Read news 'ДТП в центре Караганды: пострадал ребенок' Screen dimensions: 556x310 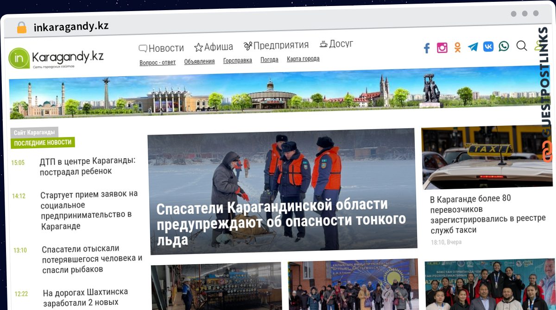[88, 166]
